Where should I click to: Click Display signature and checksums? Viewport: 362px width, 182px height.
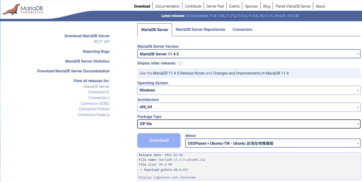coord(167,177)
